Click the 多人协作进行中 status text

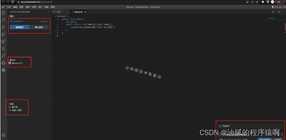[x=17, y=22]
